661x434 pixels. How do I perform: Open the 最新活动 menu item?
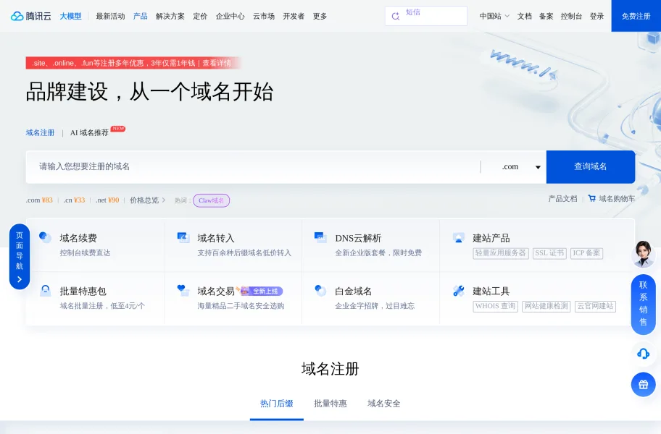[110, 17]
